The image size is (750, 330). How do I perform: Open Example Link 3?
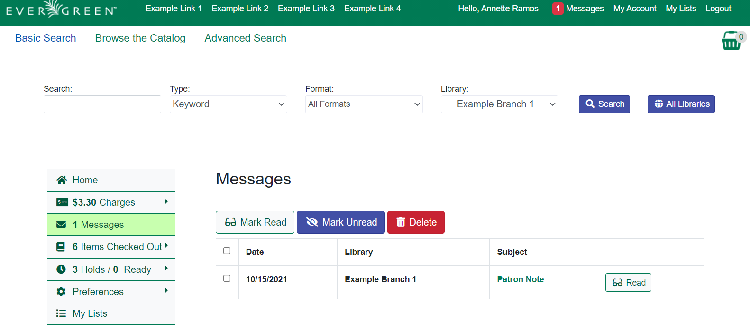[x=306, y=9]
